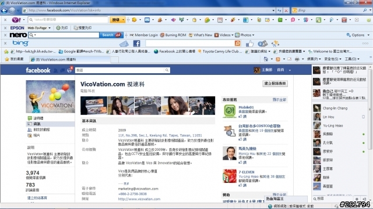This screenshot has height=209, width=373.
Task: Open Facebook friend requests icon
Action: tap(56, 70)
